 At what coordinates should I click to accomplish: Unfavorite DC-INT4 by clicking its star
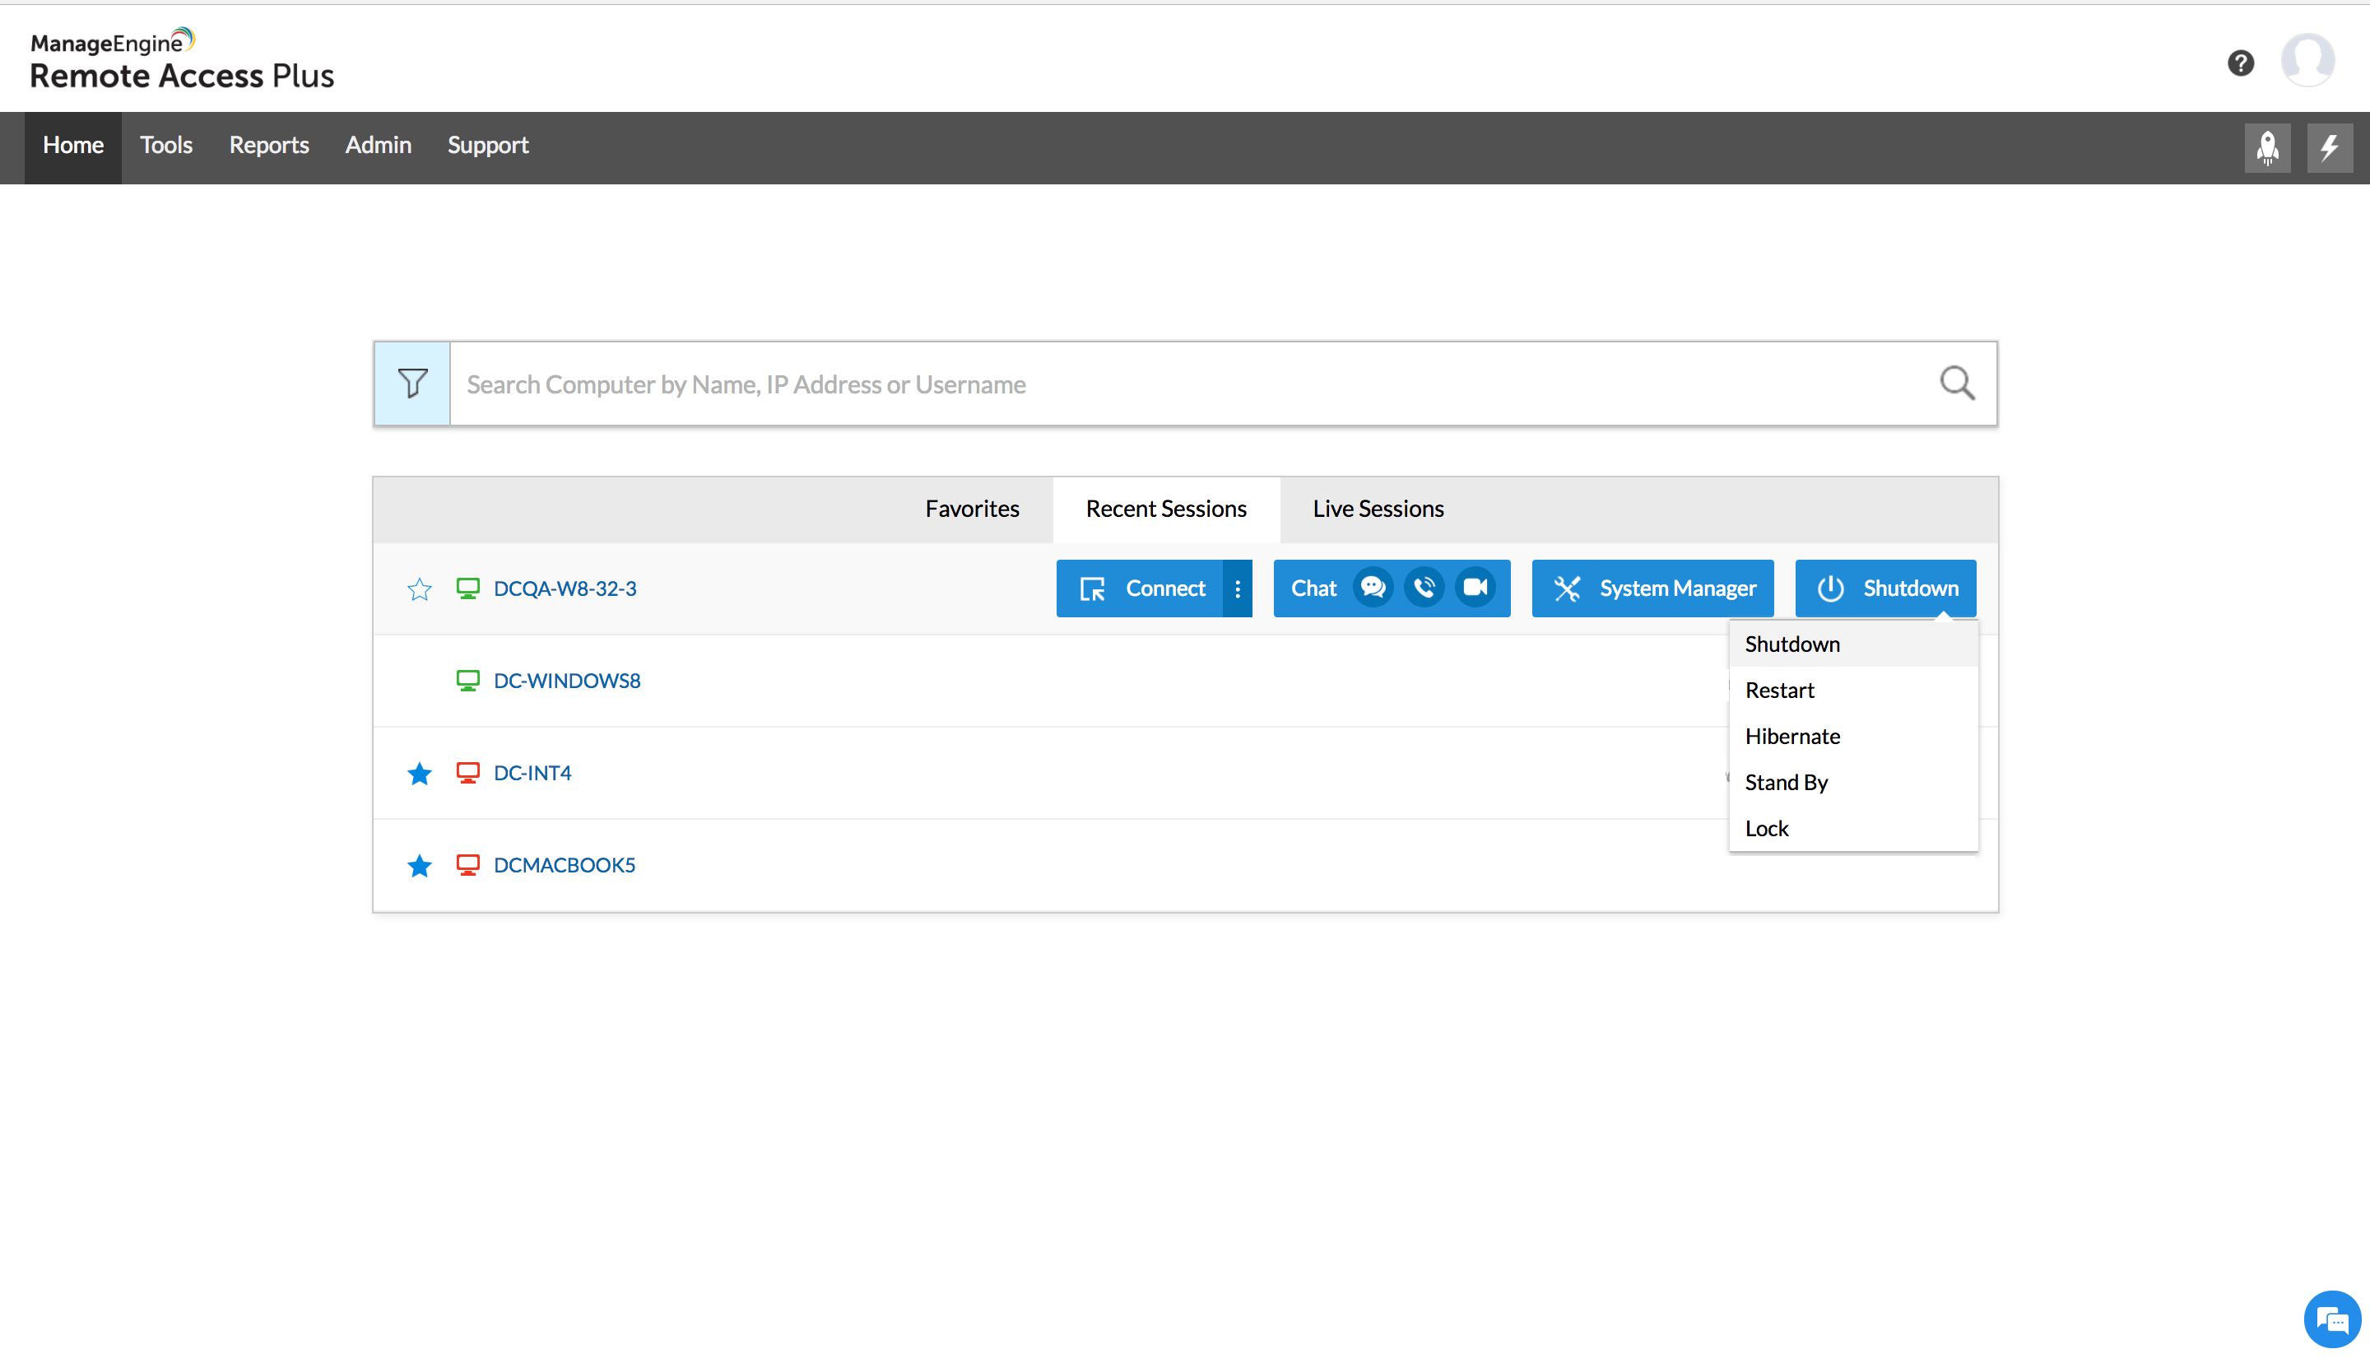(419, 773)
